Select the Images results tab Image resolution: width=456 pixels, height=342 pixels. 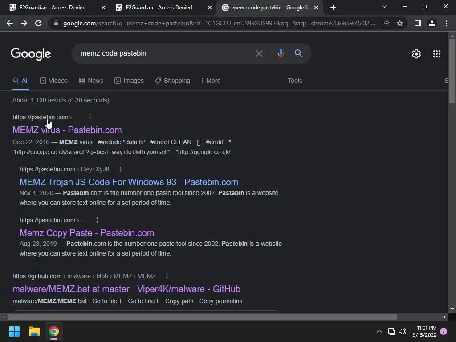(129, 81)
